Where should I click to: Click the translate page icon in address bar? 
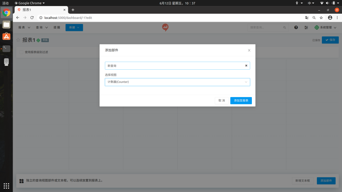tap(307, 18)
